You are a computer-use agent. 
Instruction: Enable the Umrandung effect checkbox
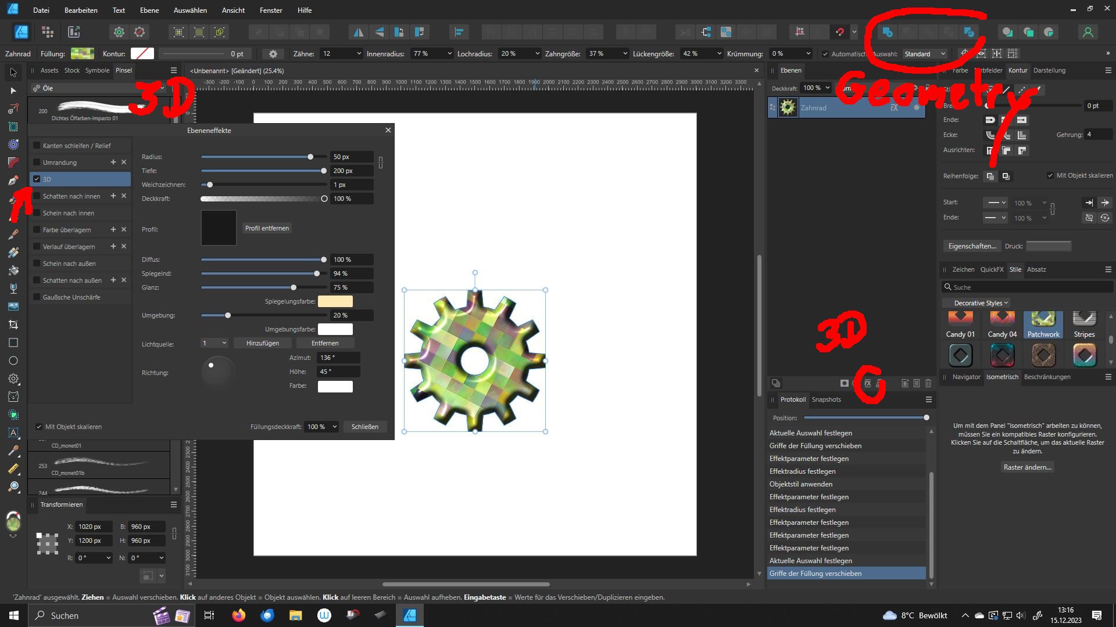[37, 163]
